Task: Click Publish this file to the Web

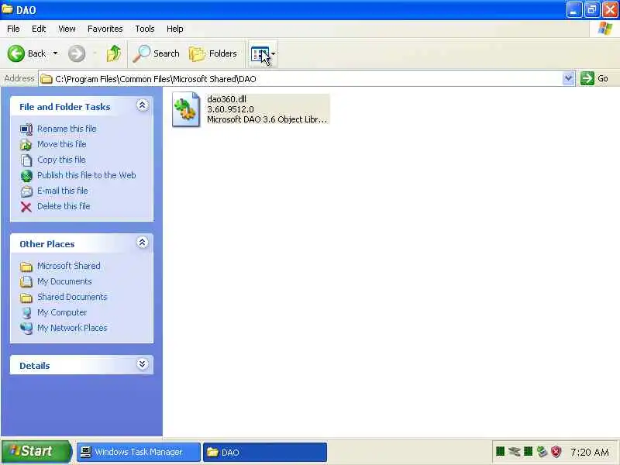Action: [x=87, y=175]
